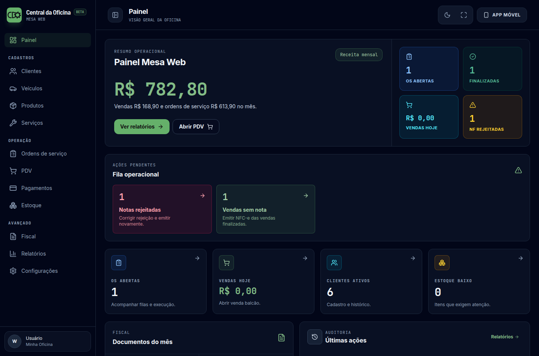The width and height of the screenshot is (539, 356).
Task: Open Relatórios in the sidebar
Action: (48, 254)
